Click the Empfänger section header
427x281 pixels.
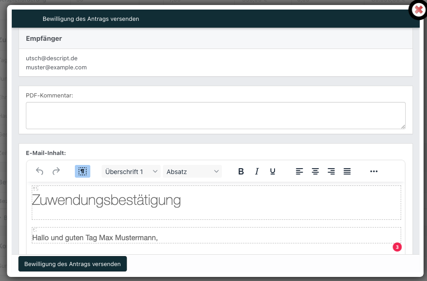tap(216, 39)
